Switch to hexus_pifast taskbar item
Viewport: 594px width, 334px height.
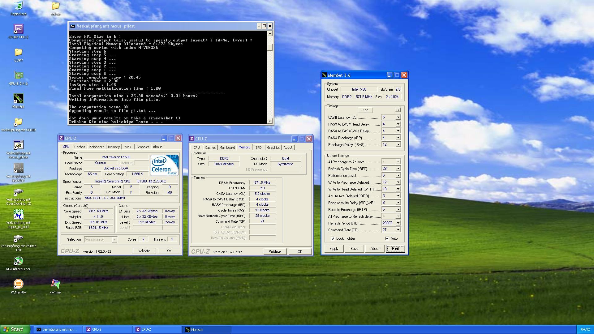(58, 330)
